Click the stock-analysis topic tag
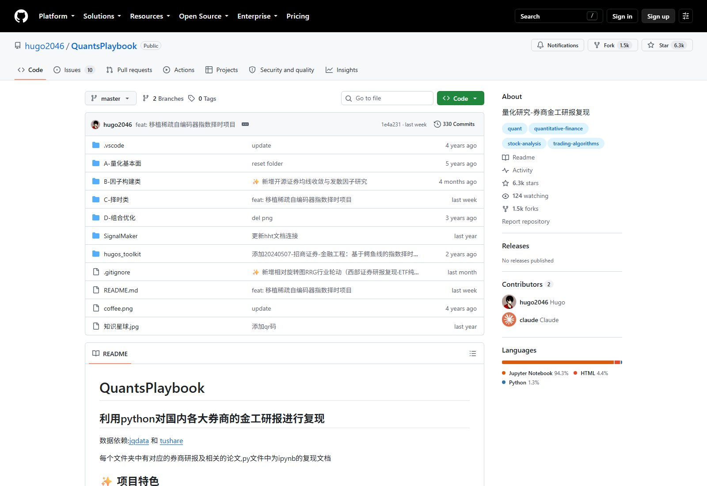707x486 pixels. [x=524, y=144]
